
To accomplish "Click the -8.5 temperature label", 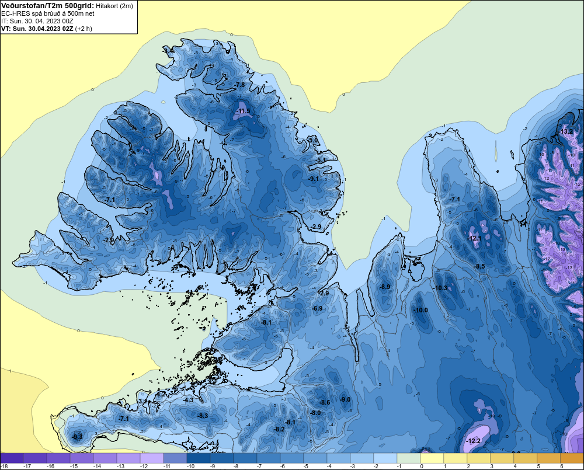I will (x=479, y=266).
